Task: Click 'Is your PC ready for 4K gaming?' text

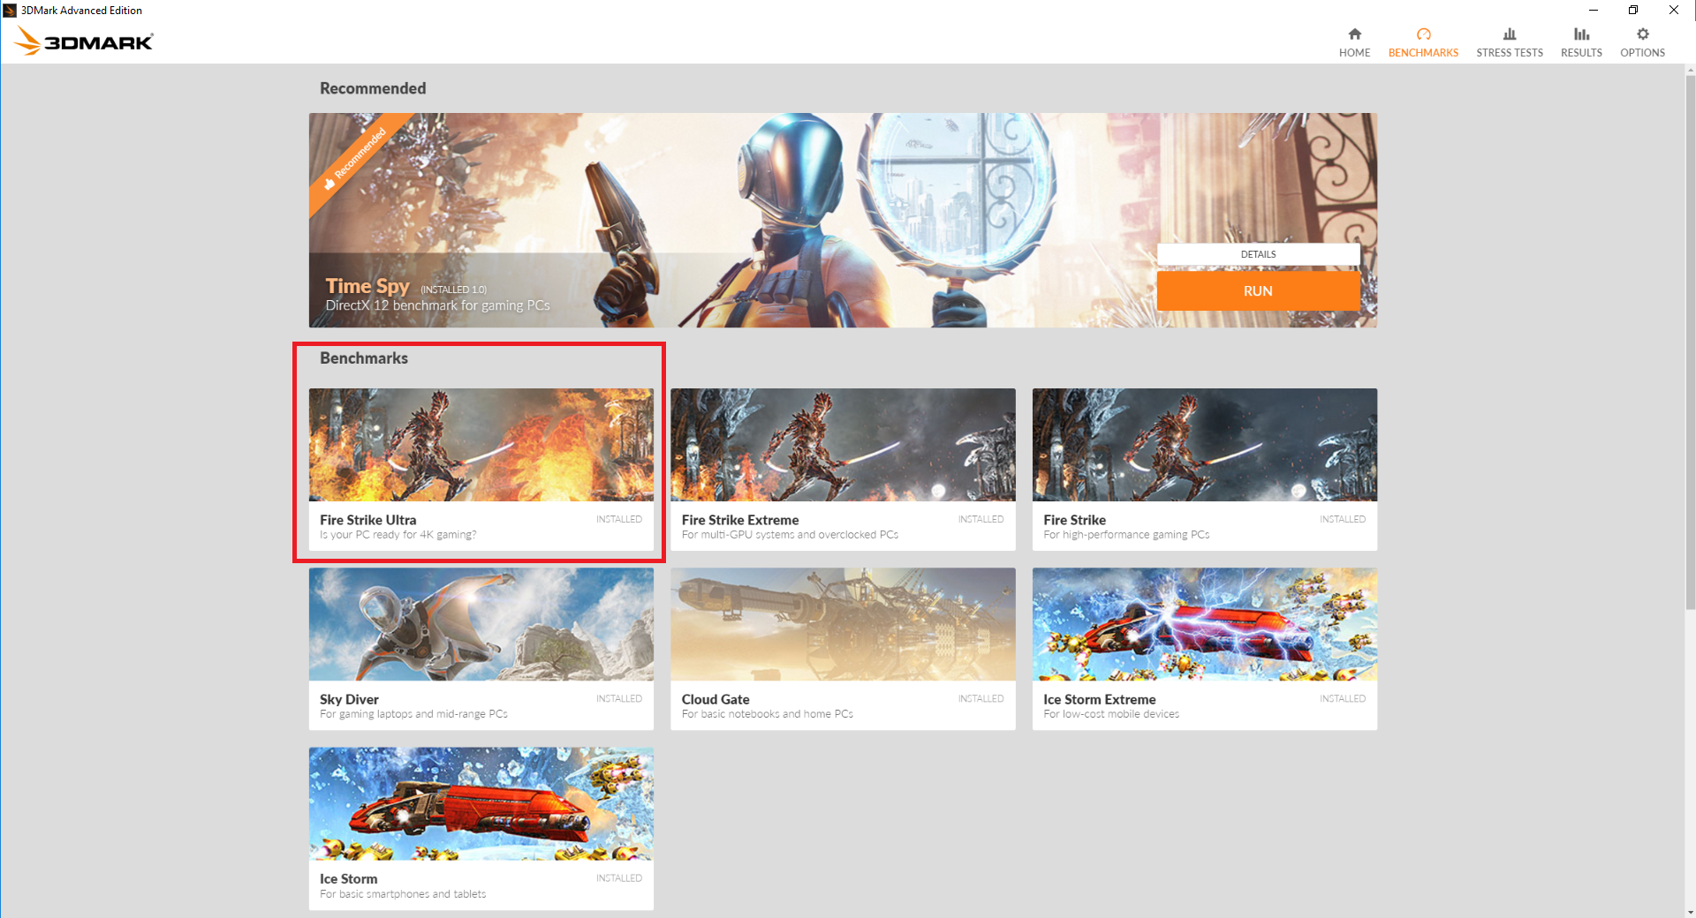Action: 398,535
